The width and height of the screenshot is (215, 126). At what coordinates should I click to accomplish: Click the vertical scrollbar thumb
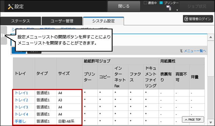211,58
